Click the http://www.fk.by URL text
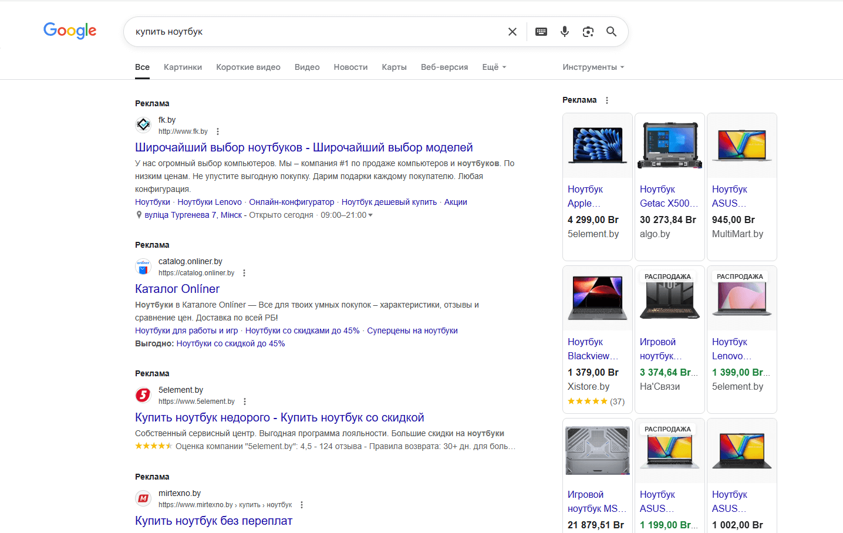The height and width of the screenshot is (533, 843). tap(183, 131)
